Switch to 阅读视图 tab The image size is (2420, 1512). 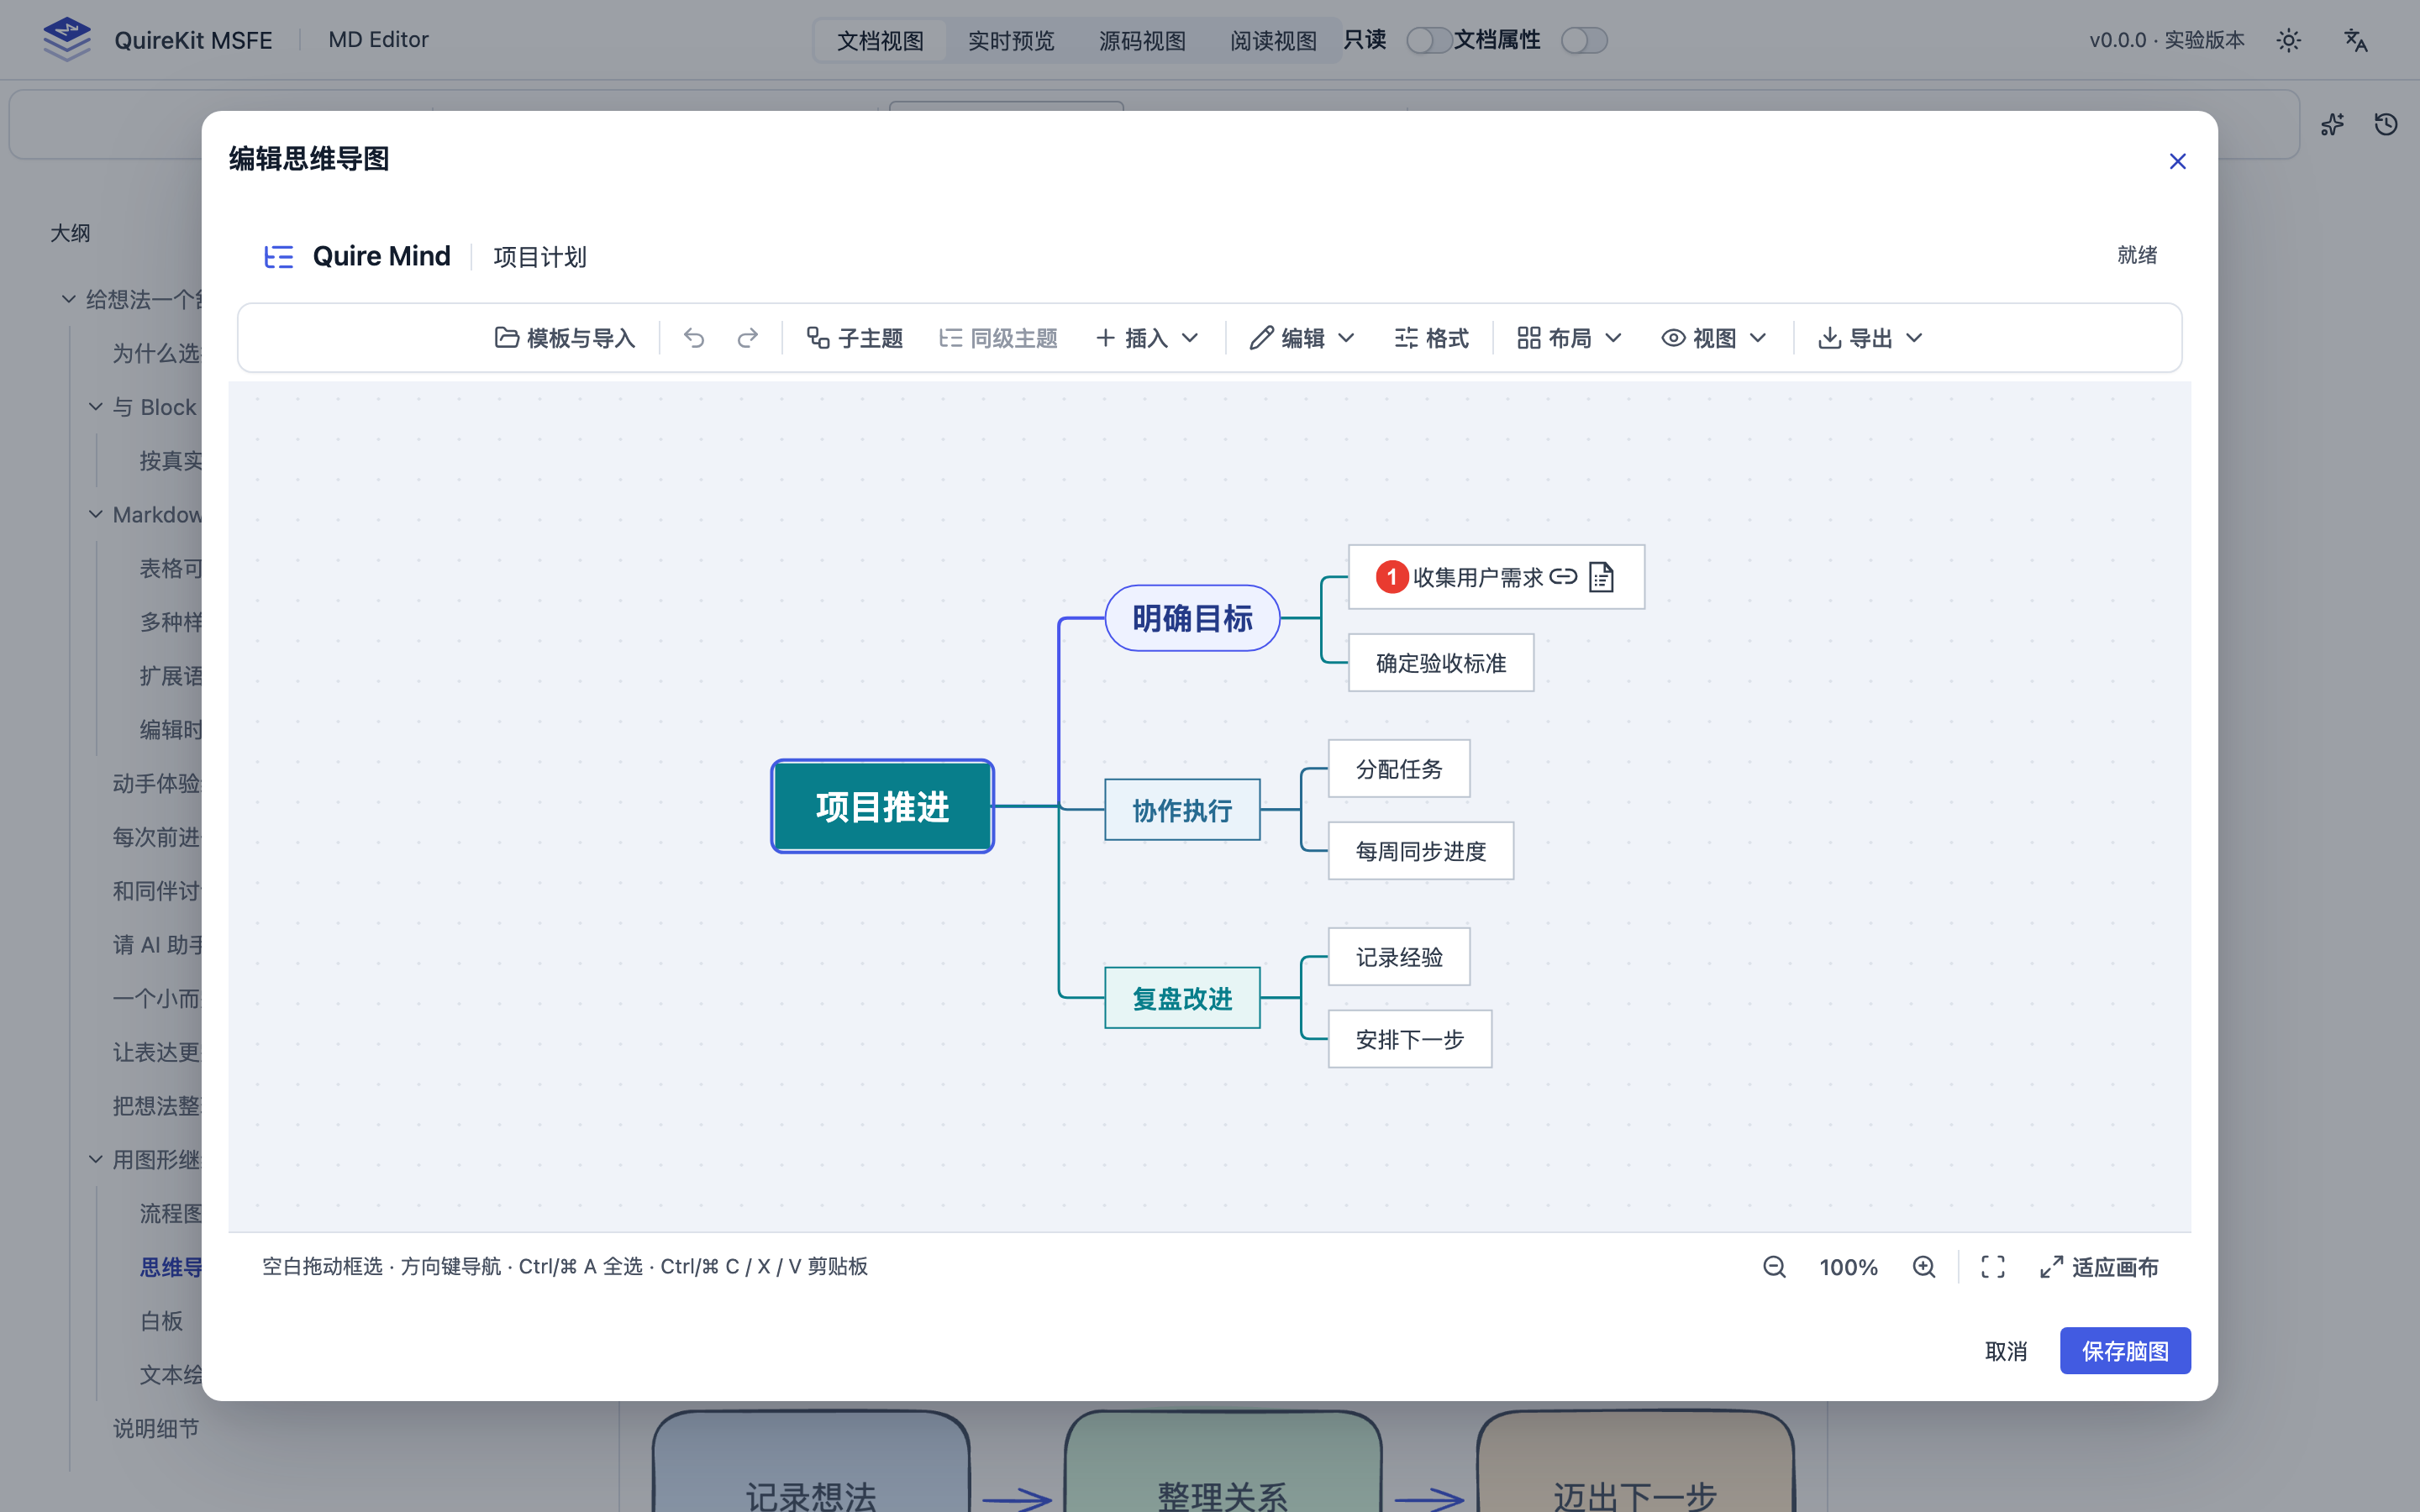[x=1273, y=41]
